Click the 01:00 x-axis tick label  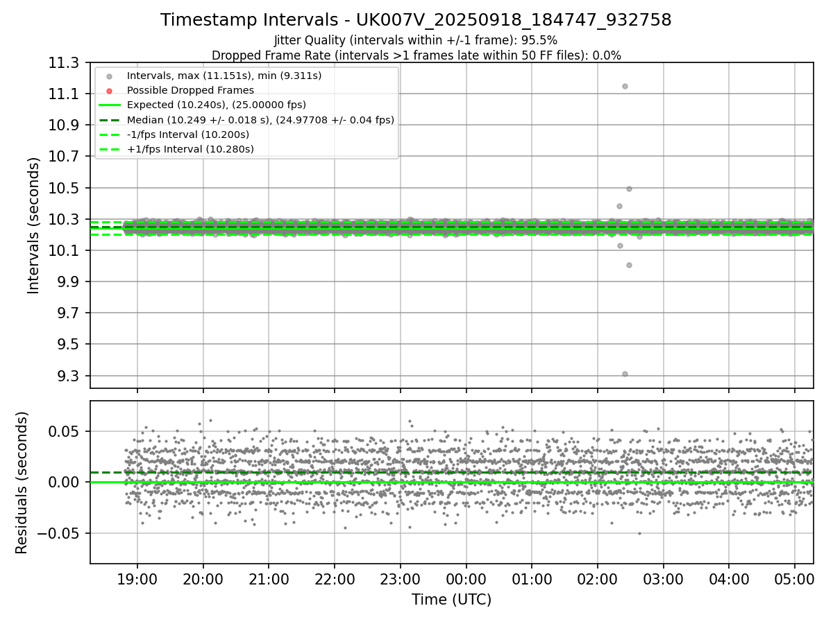[x=532, y=578]
